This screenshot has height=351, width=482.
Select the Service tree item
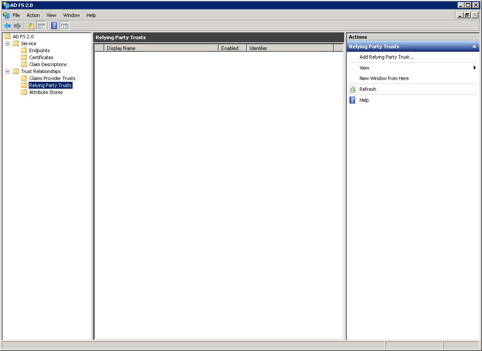(29, 43)
